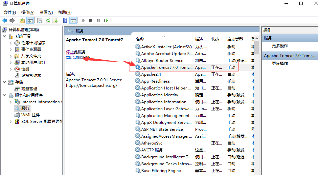Click the Export List toolbar icon
The height and width of the screenshot is (175, 318).
click(x=55, y=20)
